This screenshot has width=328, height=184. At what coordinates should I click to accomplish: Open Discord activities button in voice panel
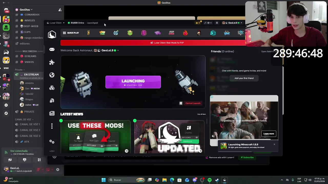click(39, 160)
